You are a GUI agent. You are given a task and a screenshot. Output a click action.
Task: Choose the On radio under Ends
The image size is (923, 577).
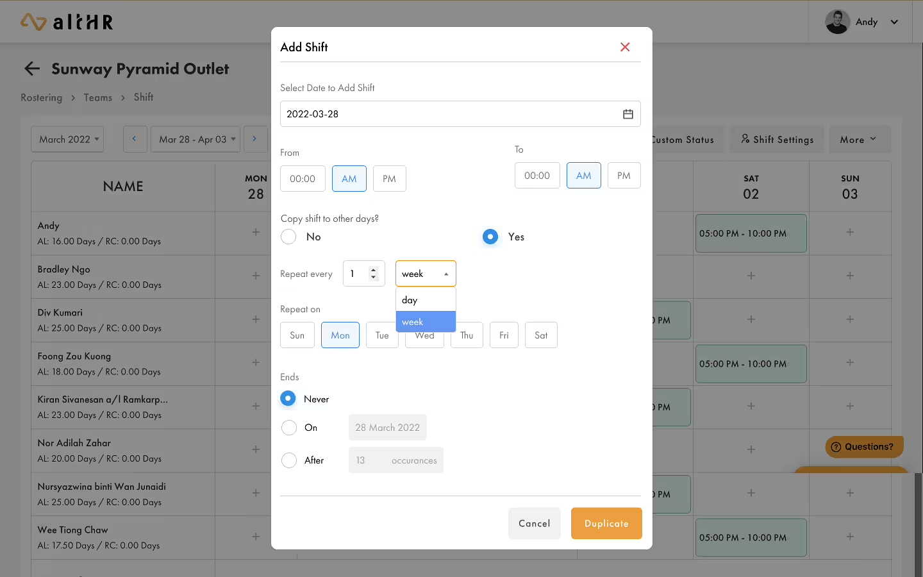(289, 428)
